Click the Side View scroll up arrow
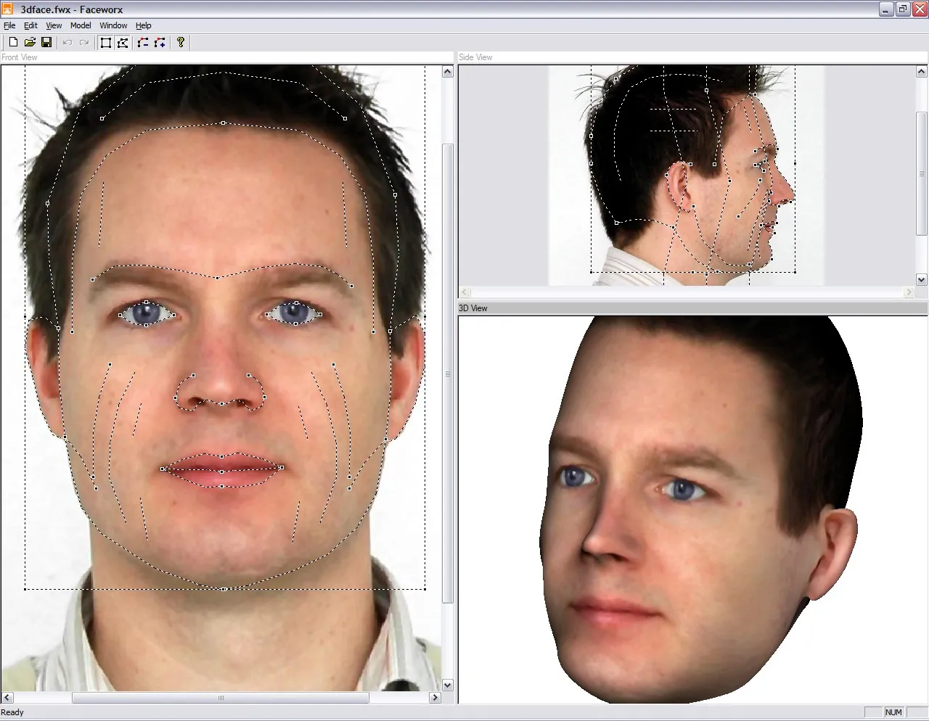 coord(922,71)
